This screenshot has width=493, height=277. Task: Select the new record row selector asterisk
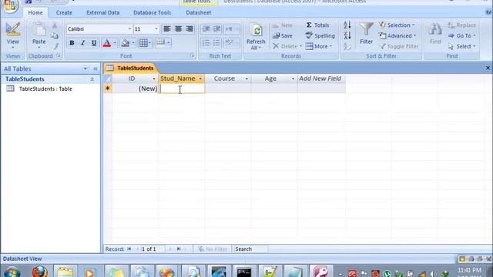[x=108, y=88]
